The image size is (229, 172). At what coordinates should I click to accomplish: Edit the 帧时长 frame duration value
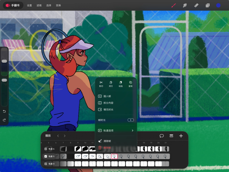pos(131,120)
